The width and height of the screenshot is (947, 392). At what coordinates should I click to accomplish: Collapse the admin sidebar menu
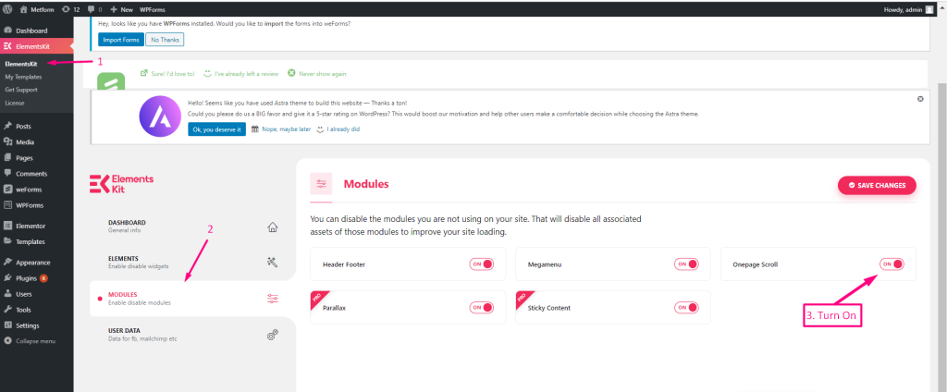click(x=31, y=340)
